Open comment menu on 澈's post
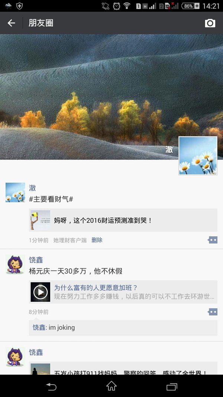223x397 pixels. (x=212, y=240)
